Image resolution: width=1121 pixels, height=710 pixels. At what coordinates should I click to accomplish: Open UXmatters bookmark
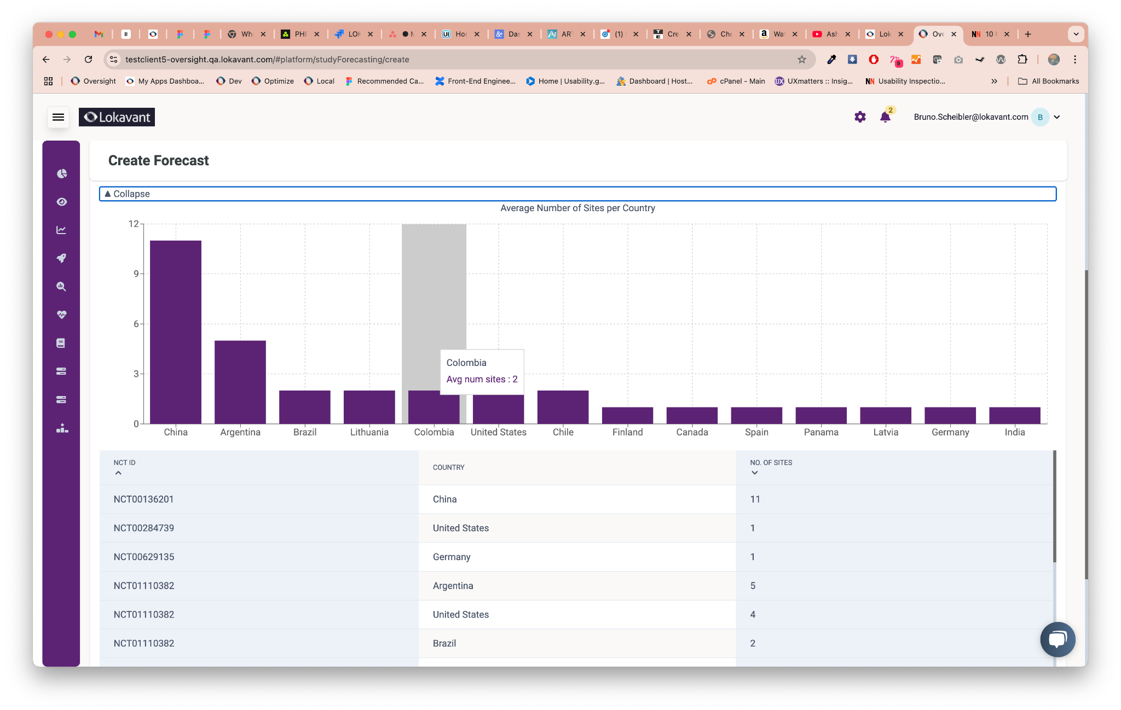coord(814,81)
